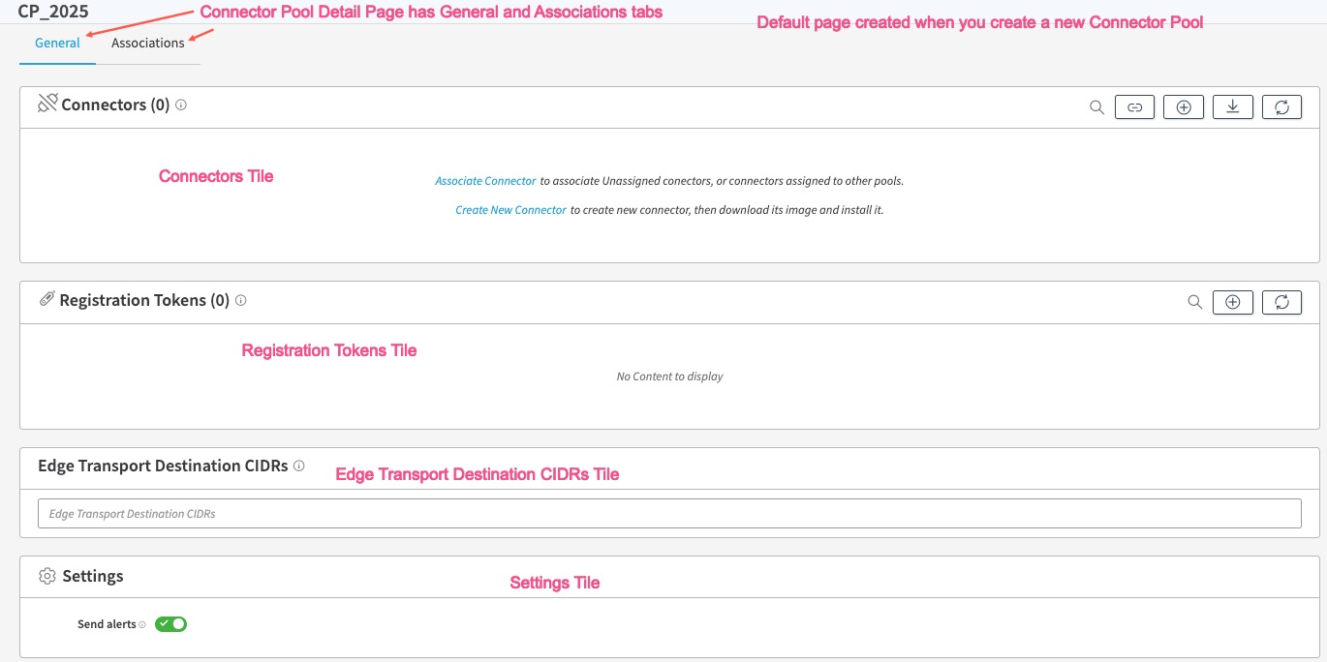This screenshot has width=1327, height=662.
Task: Click the Settings gear icon
Action: (46, 577)
